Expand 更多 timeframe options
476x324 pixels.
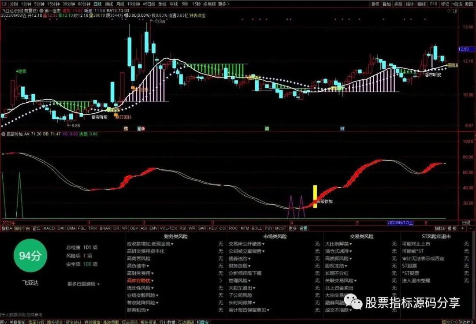[x=224, y=4]
